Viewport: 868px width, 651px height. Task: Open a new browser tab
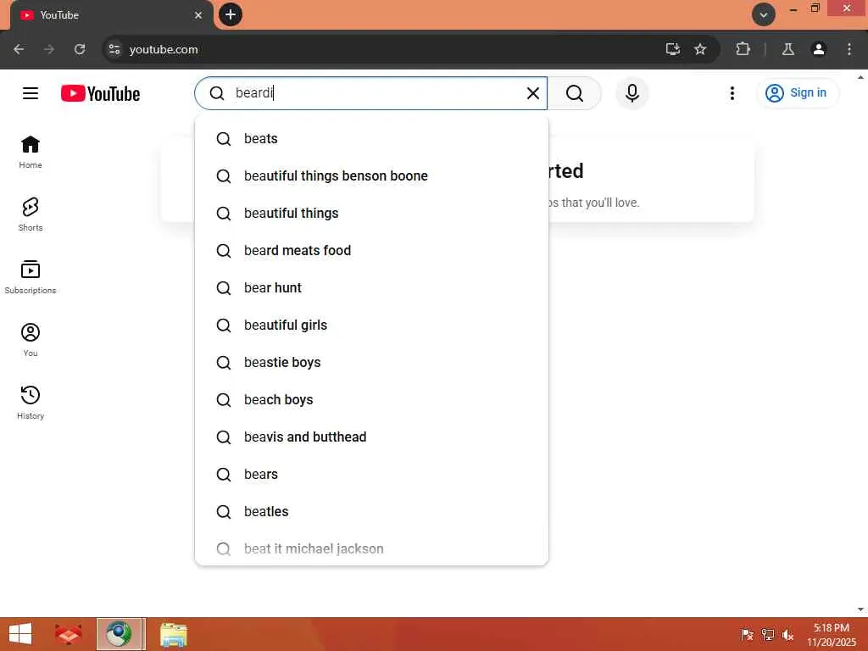231,14
